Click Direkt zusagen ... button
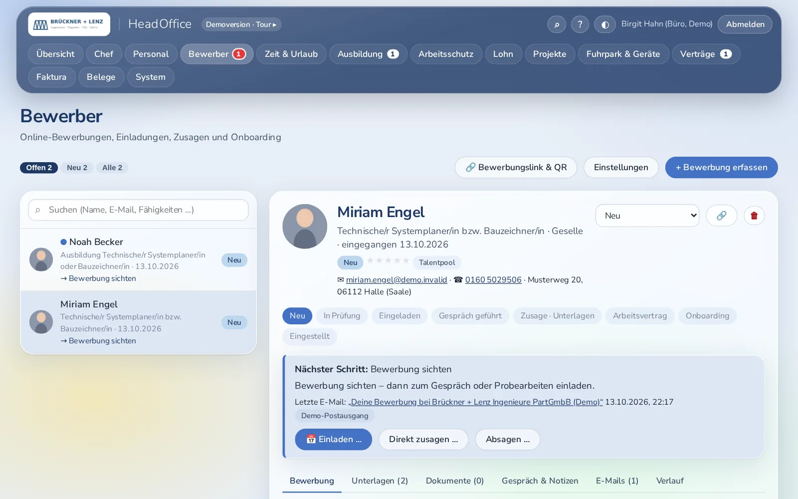 pyautogui.click(x=423, y=440)
